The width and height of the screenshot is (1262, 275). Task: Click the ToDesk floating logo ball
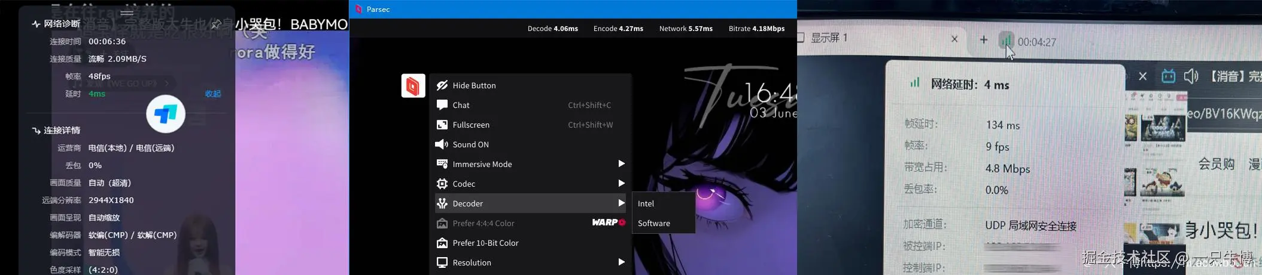coord(166,114)
